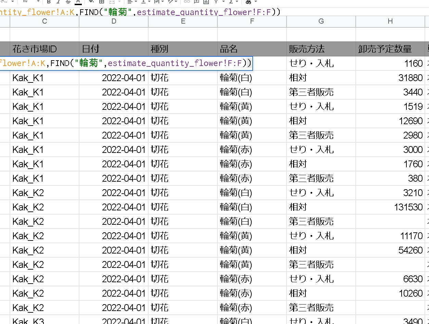Open the functions Σ menu
The image size is (429, 324).
click(231, 2)
